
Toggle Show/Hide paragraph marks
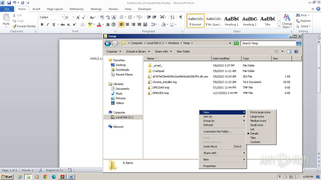(x=181, y=17)
